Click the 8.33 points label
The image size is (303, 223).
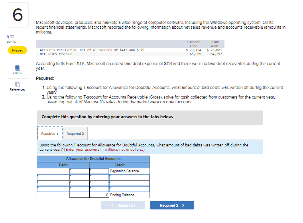11,39
